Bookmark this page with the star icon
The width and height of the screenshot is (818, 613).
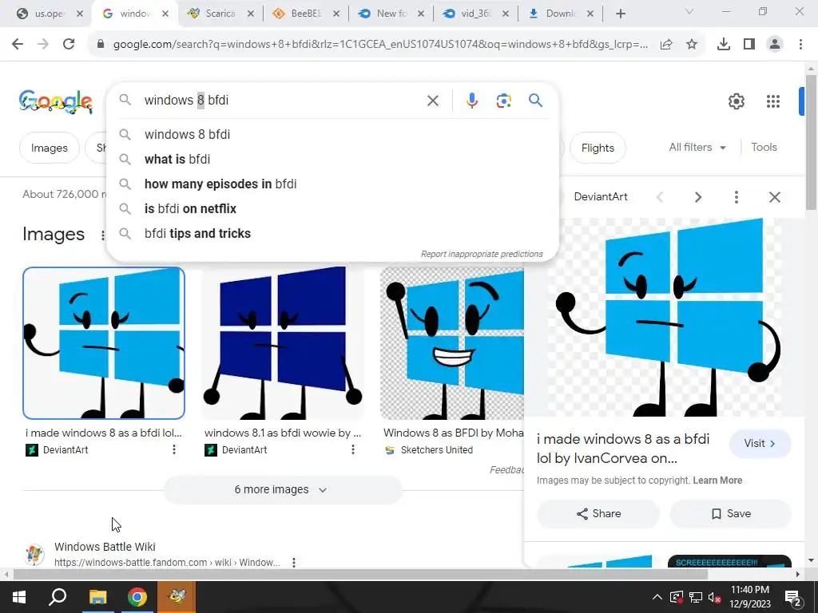[x=692, y=45]
